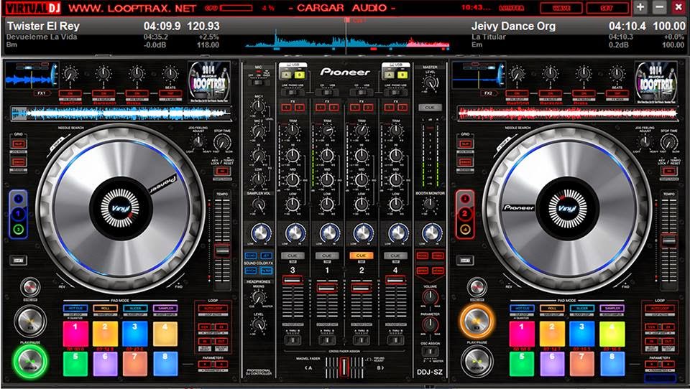Click the green Play/Pause button on left deck
Image resolution: width=690 pixels, height=389 pixels.
pyautogui.click(x=30, y=362)
